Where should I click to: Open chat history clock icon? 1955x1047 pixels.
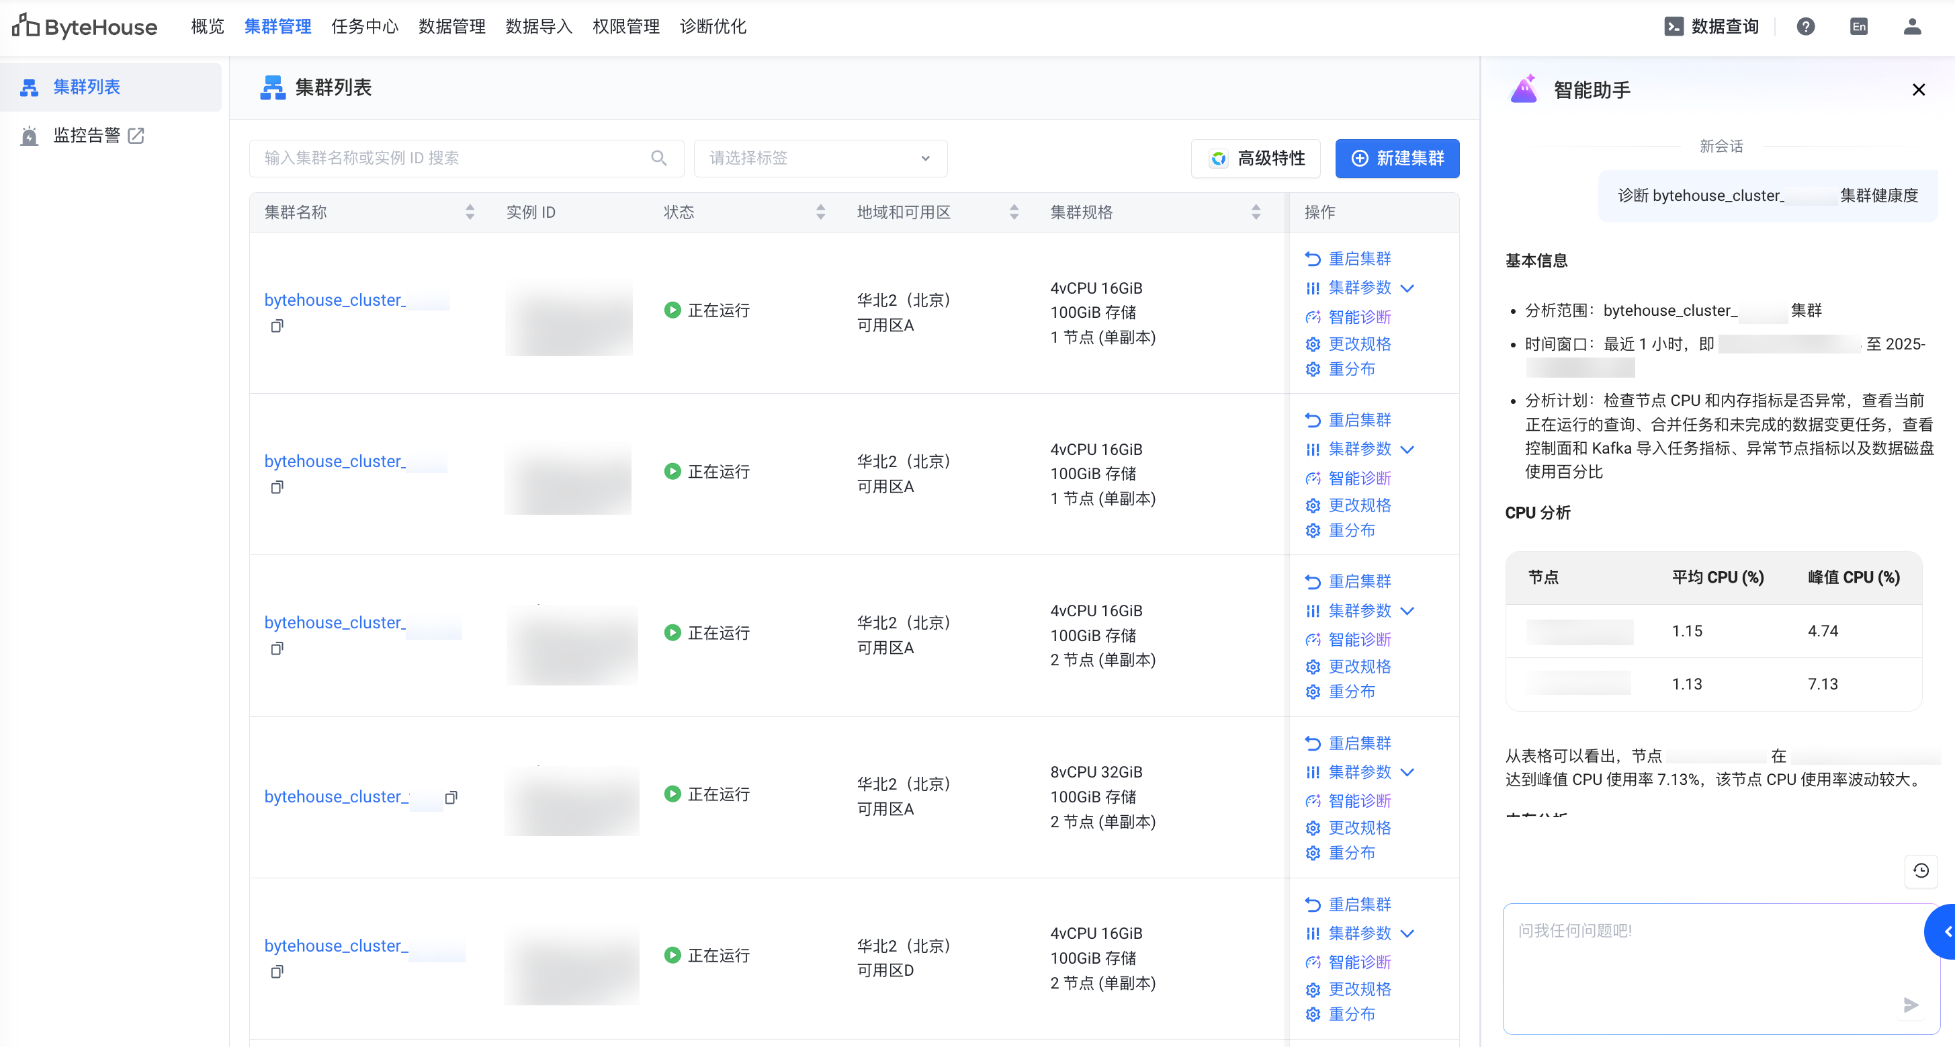(x=1921, y=870)
